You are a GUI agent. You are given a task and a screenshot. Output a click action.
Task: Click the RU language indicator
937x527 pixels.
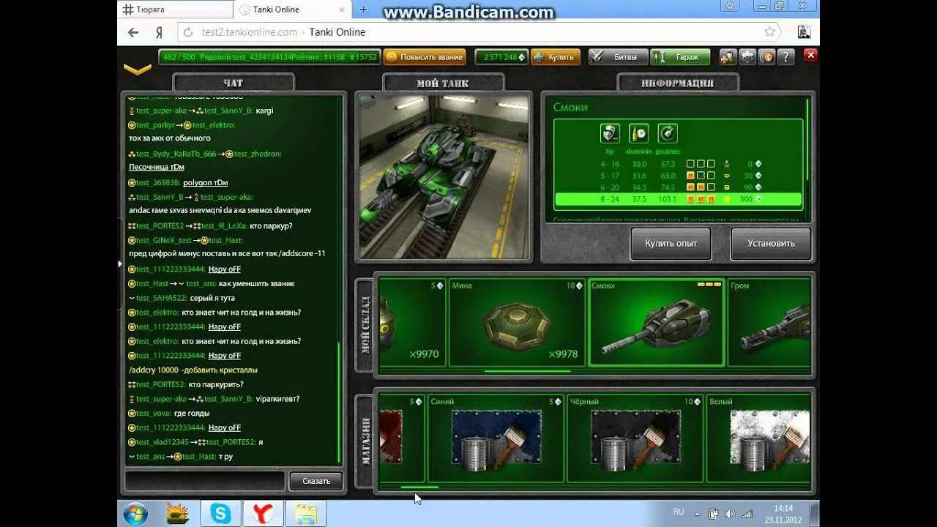pyautogui.click(x=679, y=512)
